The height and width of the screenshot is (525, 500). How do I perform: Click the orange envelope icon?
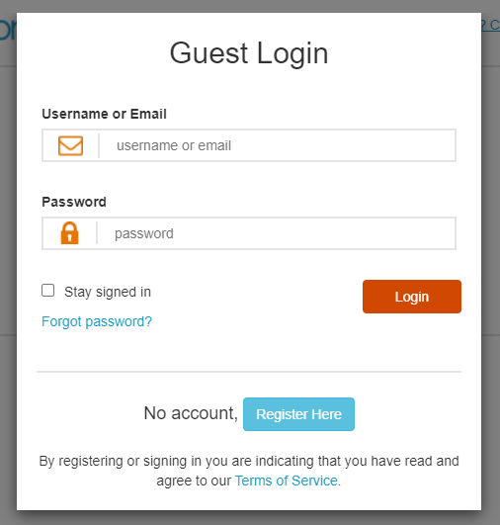(x=70, y=145)
